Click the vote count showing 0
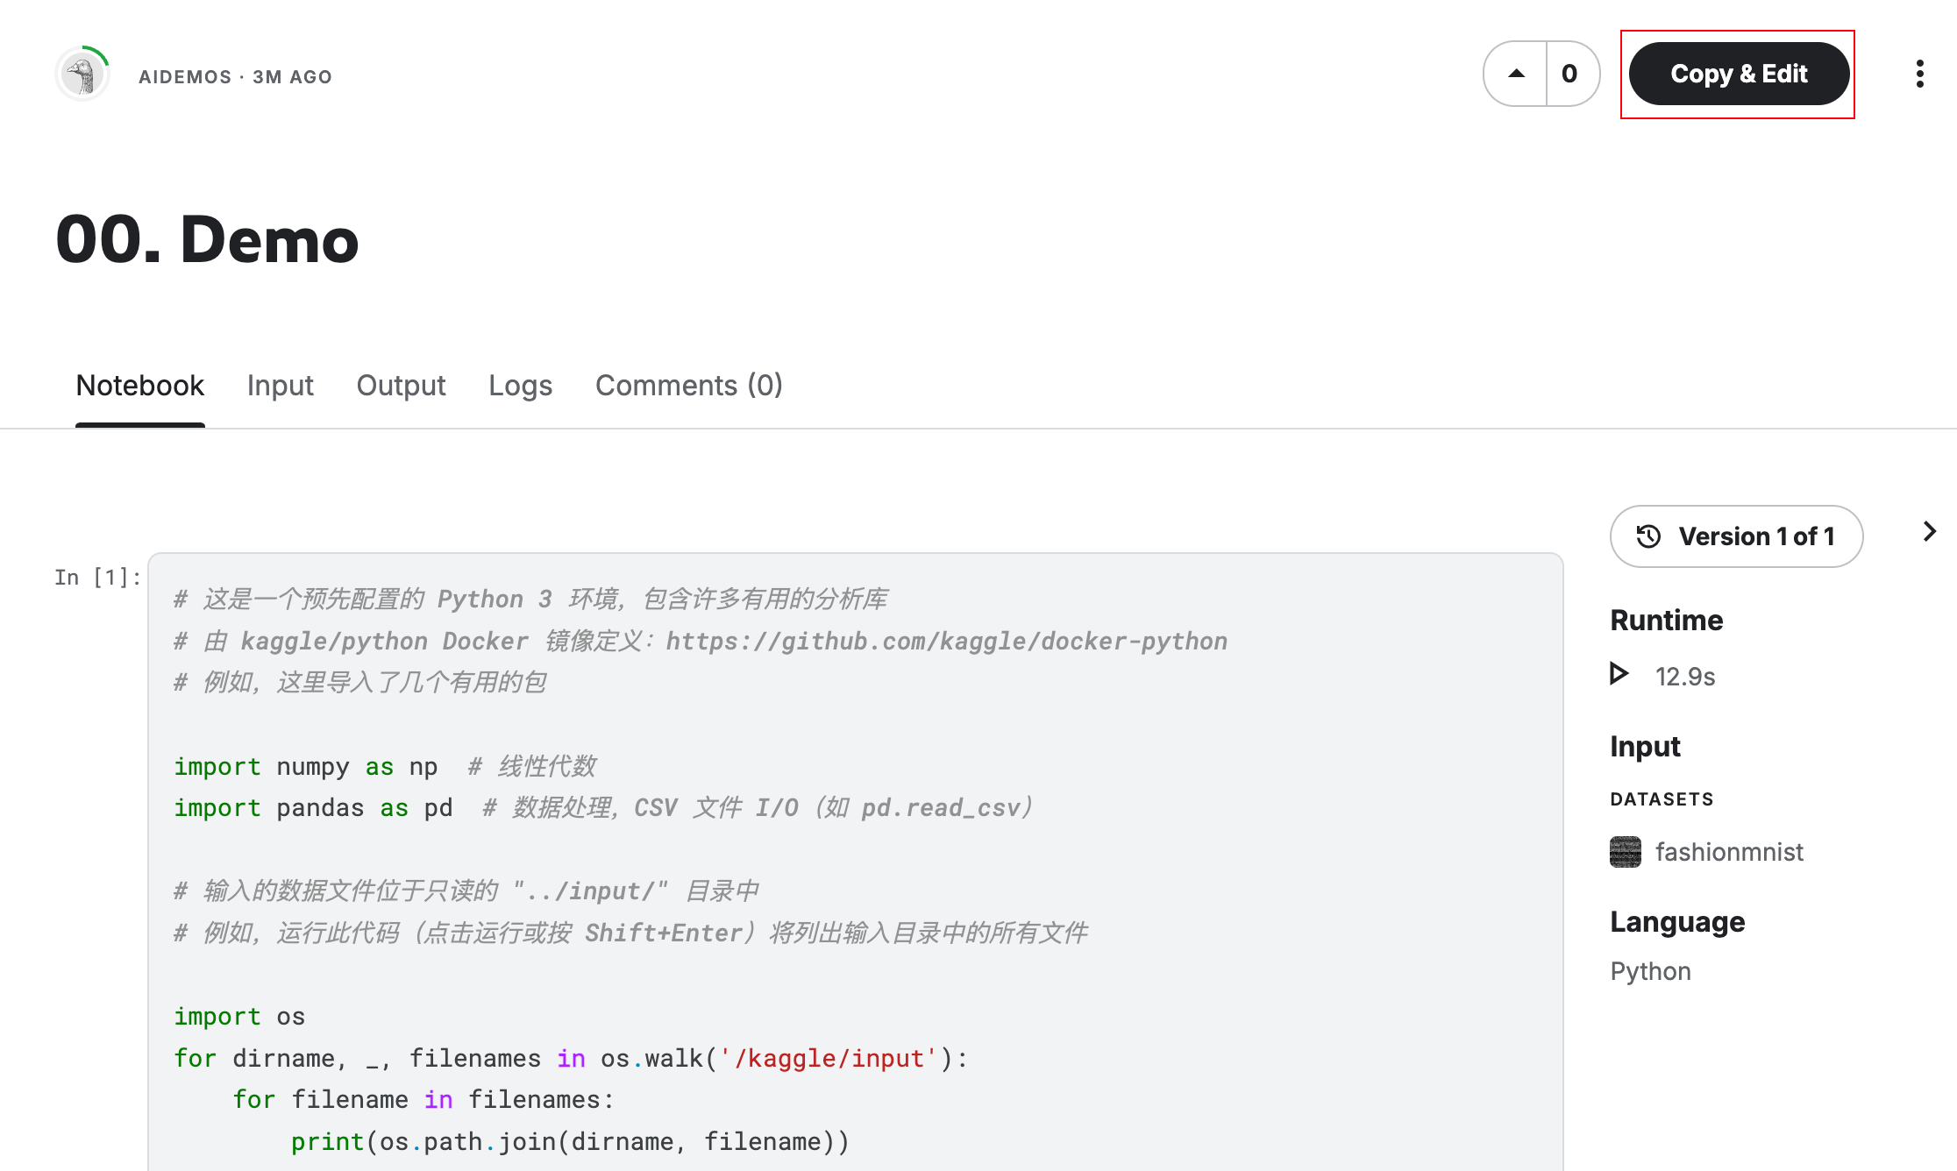 1569,74
